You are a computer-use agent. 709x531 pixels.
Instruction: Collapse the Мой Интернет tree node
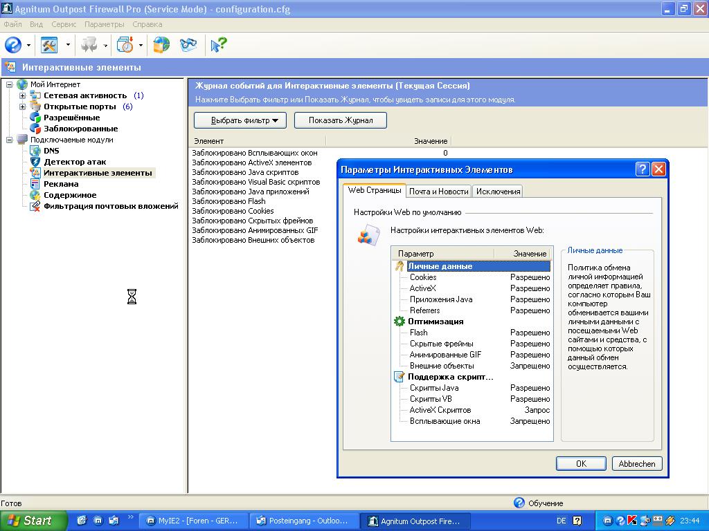point(9,84)
